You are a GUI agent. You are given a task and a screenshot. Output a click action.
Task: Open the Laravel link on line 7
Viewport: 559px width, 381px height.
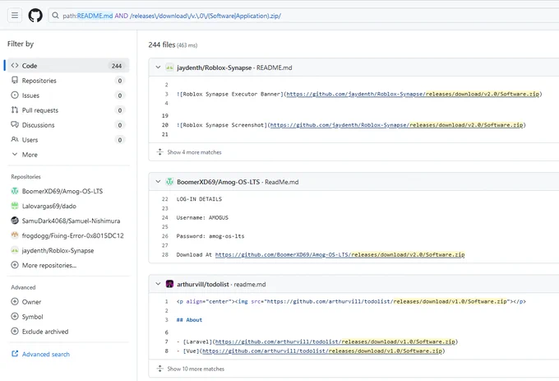(335, 342)
